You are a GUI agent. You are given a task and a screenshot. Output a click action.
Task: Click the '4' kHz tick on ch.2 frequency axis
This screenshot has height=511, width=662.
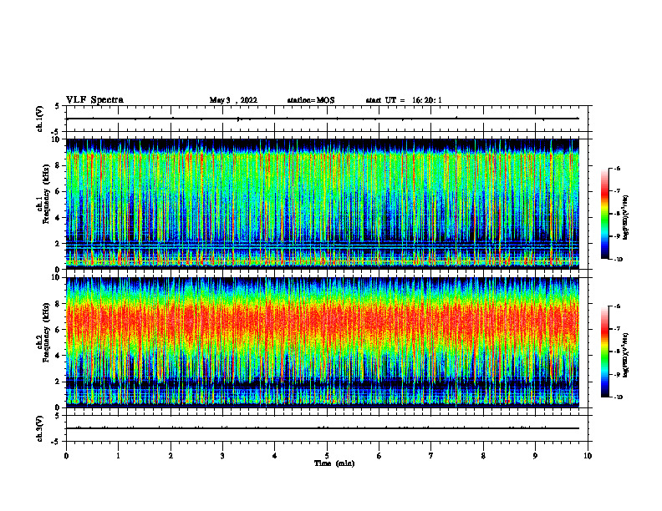(x=59, y=356)
